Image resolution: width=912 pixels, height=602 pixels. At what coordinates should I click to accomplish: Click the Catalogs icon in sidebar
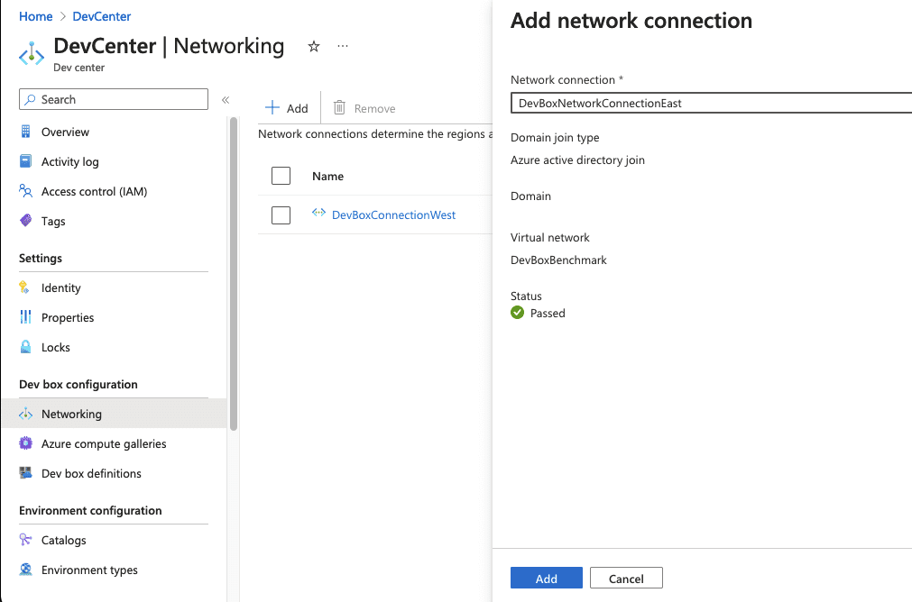click(25, 540)
